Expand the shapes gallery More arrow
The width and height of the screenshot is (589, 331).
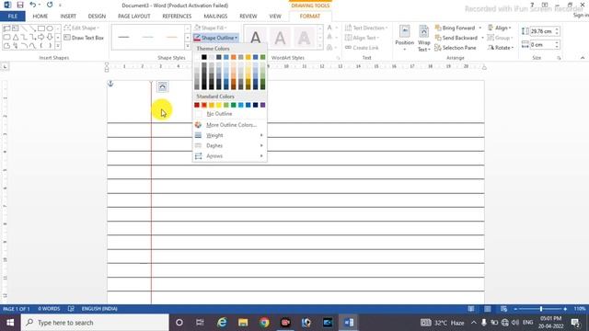click(x=58, y=46)
